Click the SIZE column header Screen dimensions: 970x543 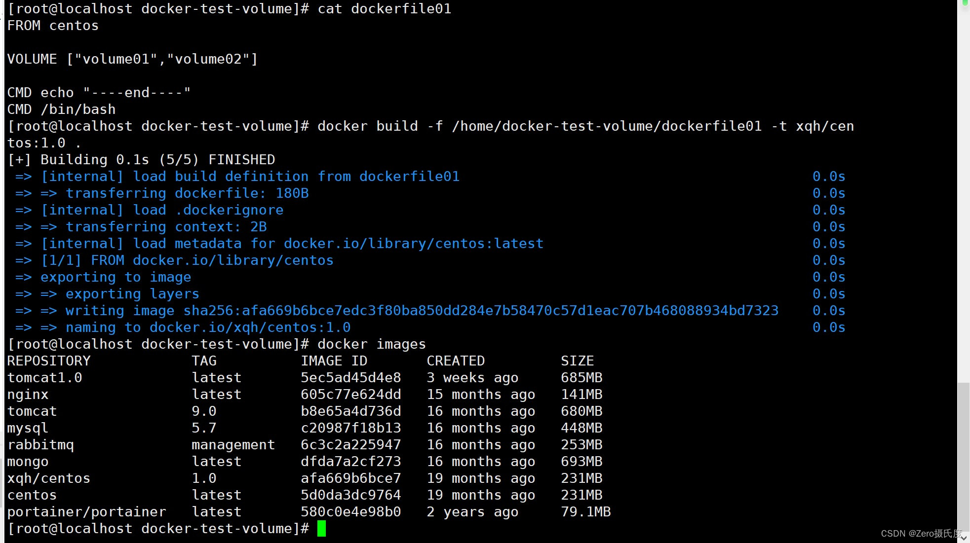[578, 361]
